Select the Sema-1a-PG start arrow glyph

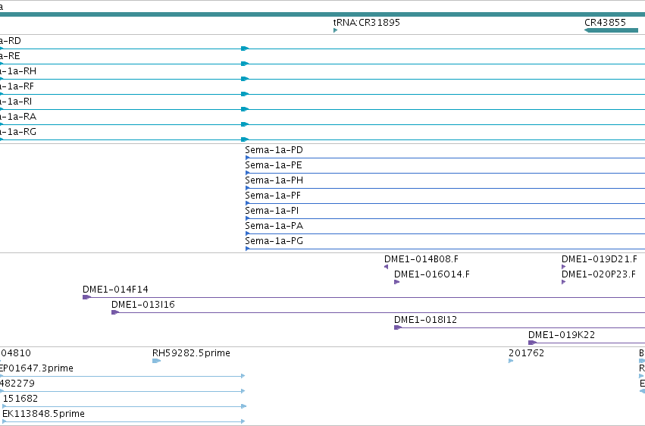(248, 249)
